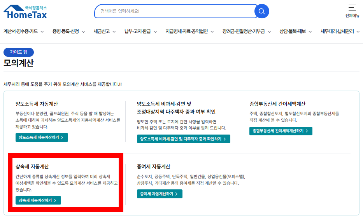Screen dimensions: 363x217
Task: Open the 장려금·연말정산·기부금 menu
Action: pos(244,31)
